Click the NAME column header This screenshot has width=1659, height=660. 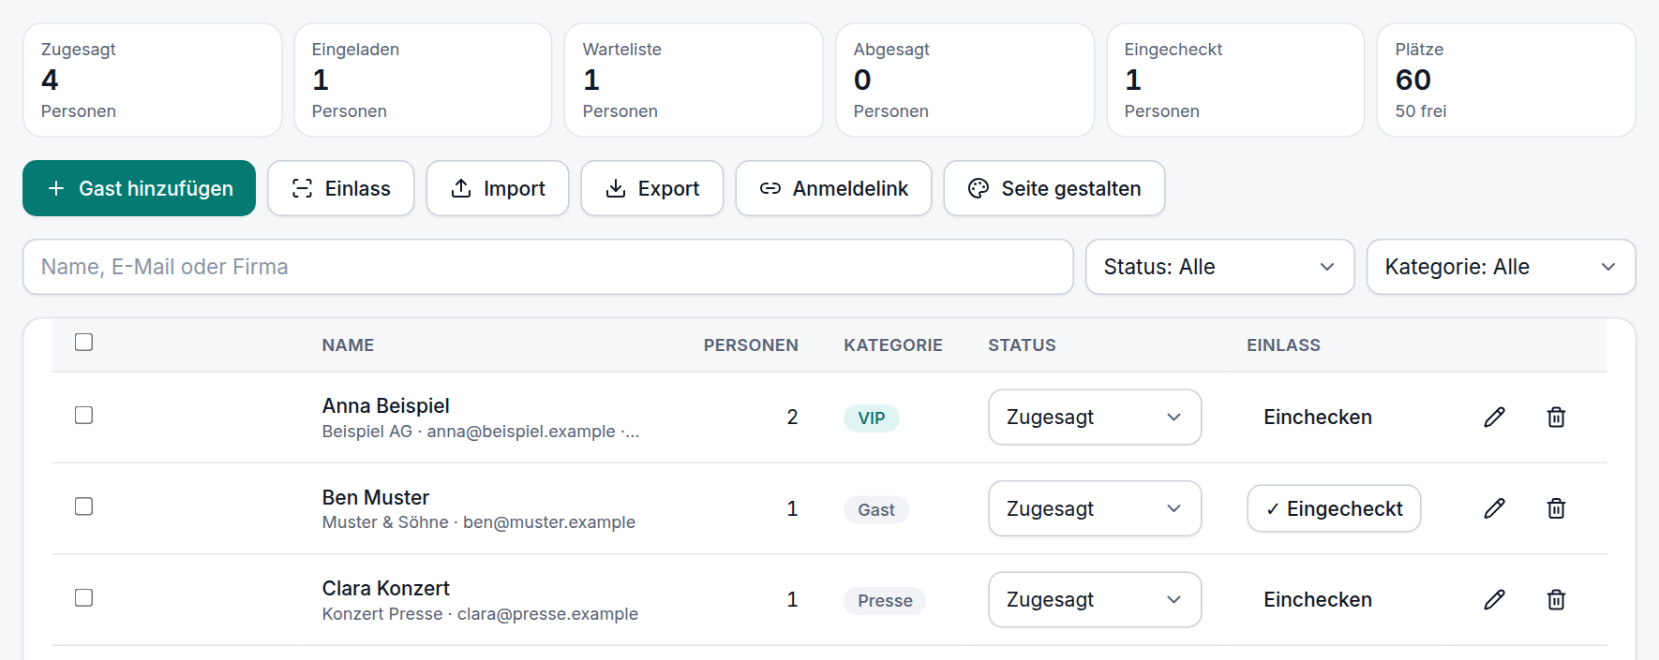(348, 345)
